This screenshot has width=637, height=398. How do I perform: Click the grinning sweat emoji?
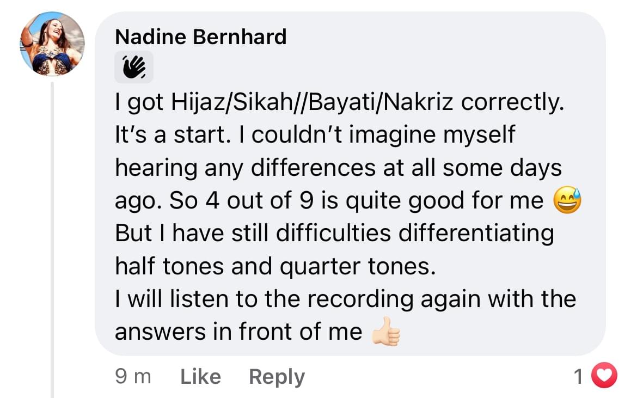(567, 200)
